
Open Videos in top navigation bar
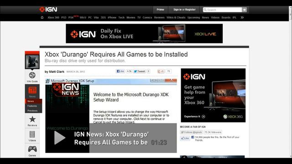click(215, 17)
